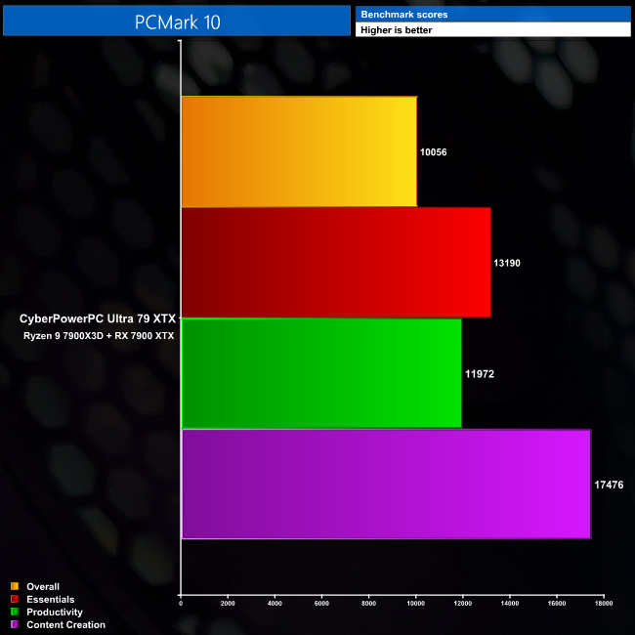This screenshot has width=635, height=635.
Task: Click the Content Creation legend label
Action: pyautogui.click(x=66, y=624)
